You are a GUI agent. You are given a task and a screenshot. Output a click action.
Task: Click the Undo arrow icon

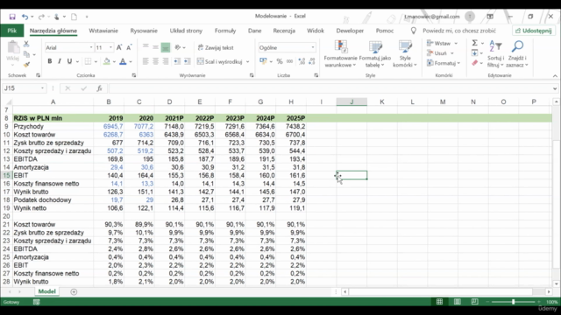pos(25,17)
